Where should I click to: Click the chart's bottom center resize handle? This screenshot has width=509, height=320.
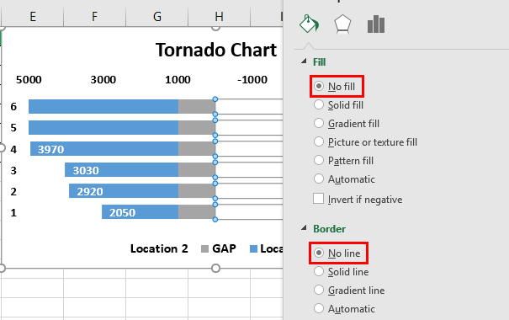(x=216, y=269)
